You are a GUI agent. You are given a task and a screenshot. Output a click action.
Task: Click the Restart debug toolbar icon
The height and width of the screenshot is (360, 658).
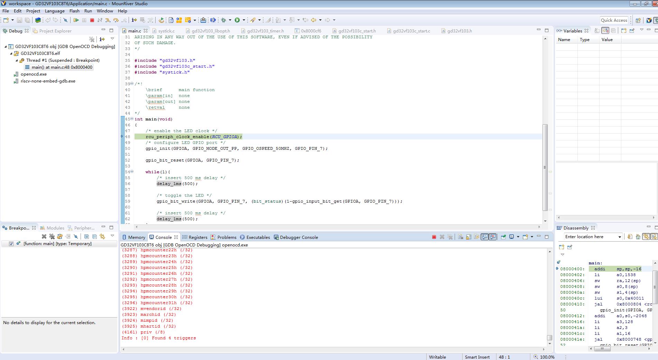161,20
